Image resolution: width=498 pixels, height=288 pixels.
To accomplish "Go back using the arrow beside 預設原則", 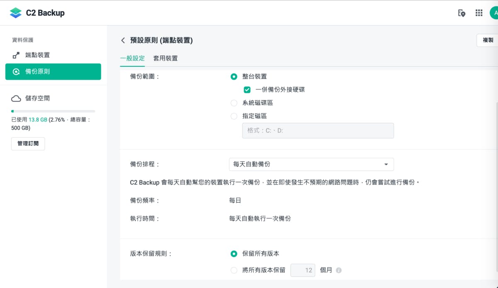I will pyautogui.click(x=123, y=40).
